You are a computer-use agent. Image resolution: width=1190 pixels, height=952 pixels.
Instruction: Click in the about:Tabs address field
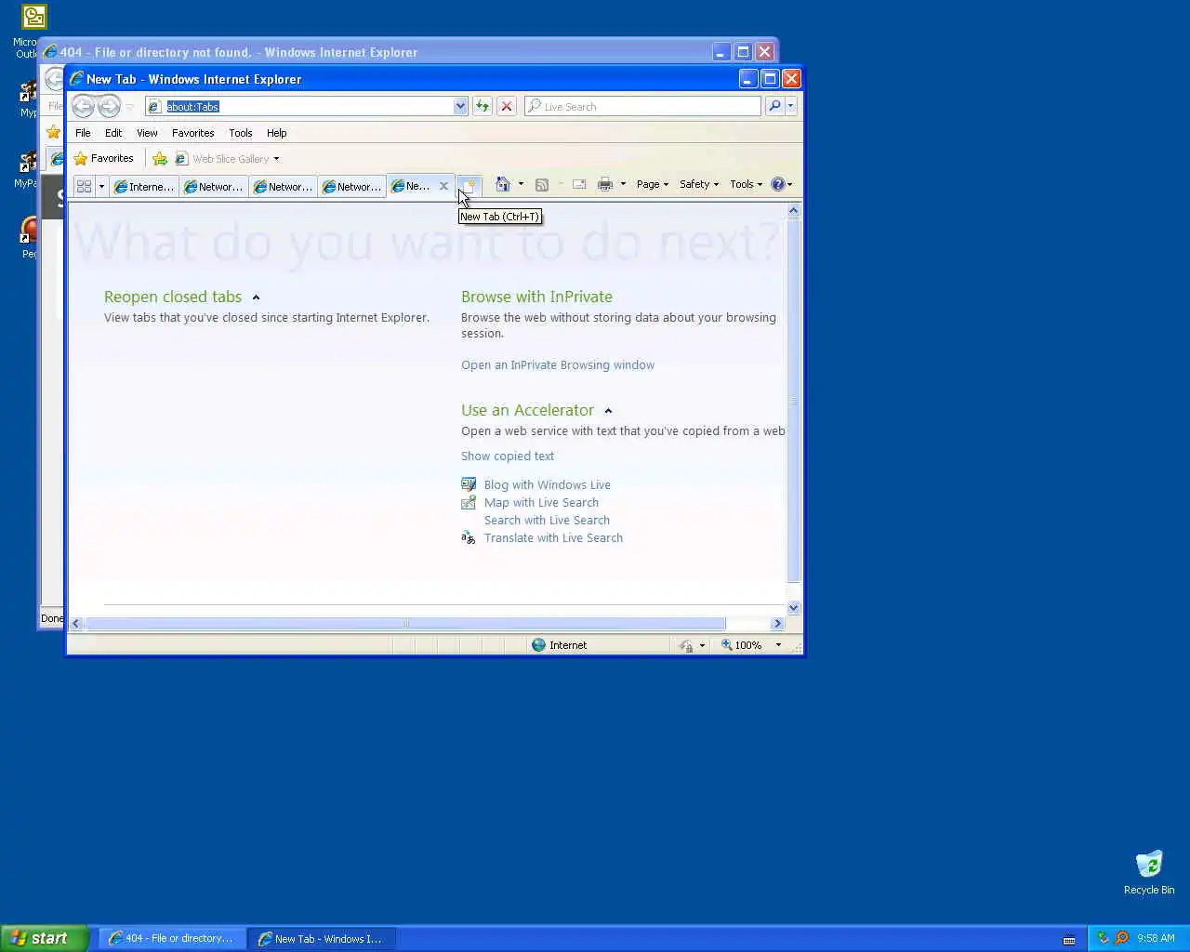(x=307, y=107)
